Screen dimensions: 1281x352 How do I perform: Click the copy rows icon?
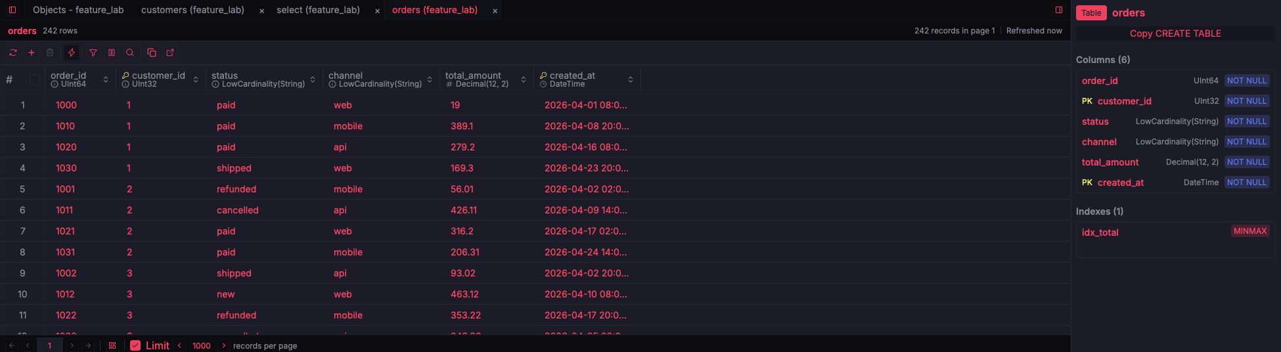tap(152, 53)
